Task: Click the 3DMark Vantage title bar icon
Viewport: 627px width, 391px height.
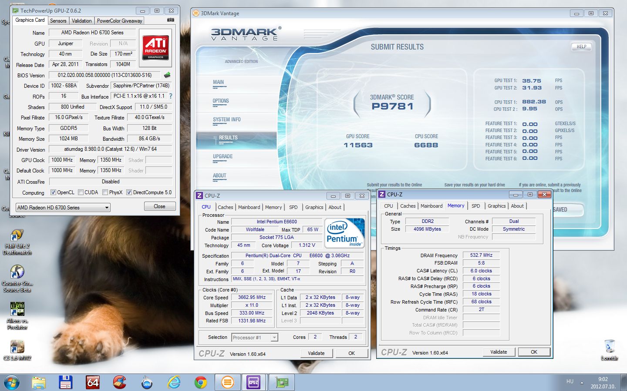Action: click(x=196, y=13)
